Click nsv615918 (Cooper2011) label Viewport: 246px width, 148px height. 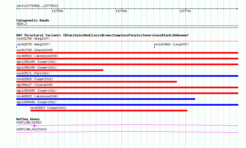pyautogui.click(x=35, y=79)
